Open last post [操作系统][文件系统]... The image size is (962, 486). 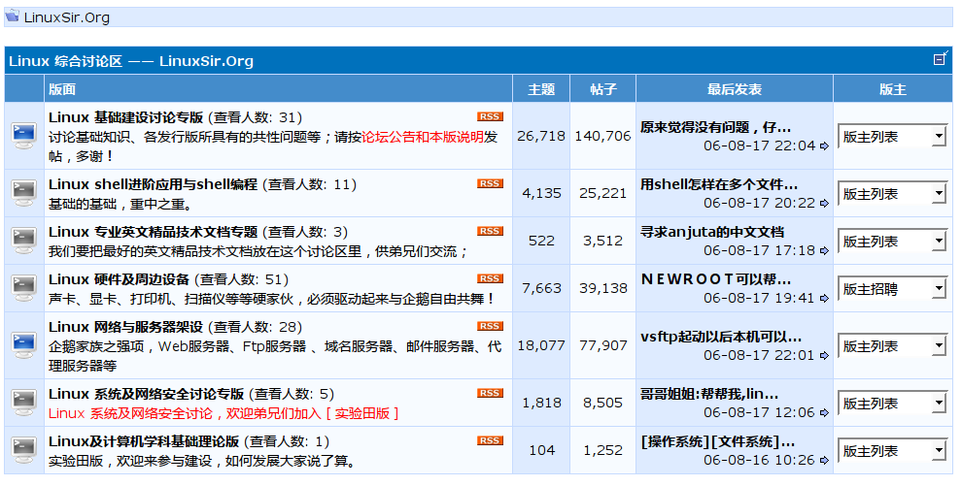coord(717,442)
